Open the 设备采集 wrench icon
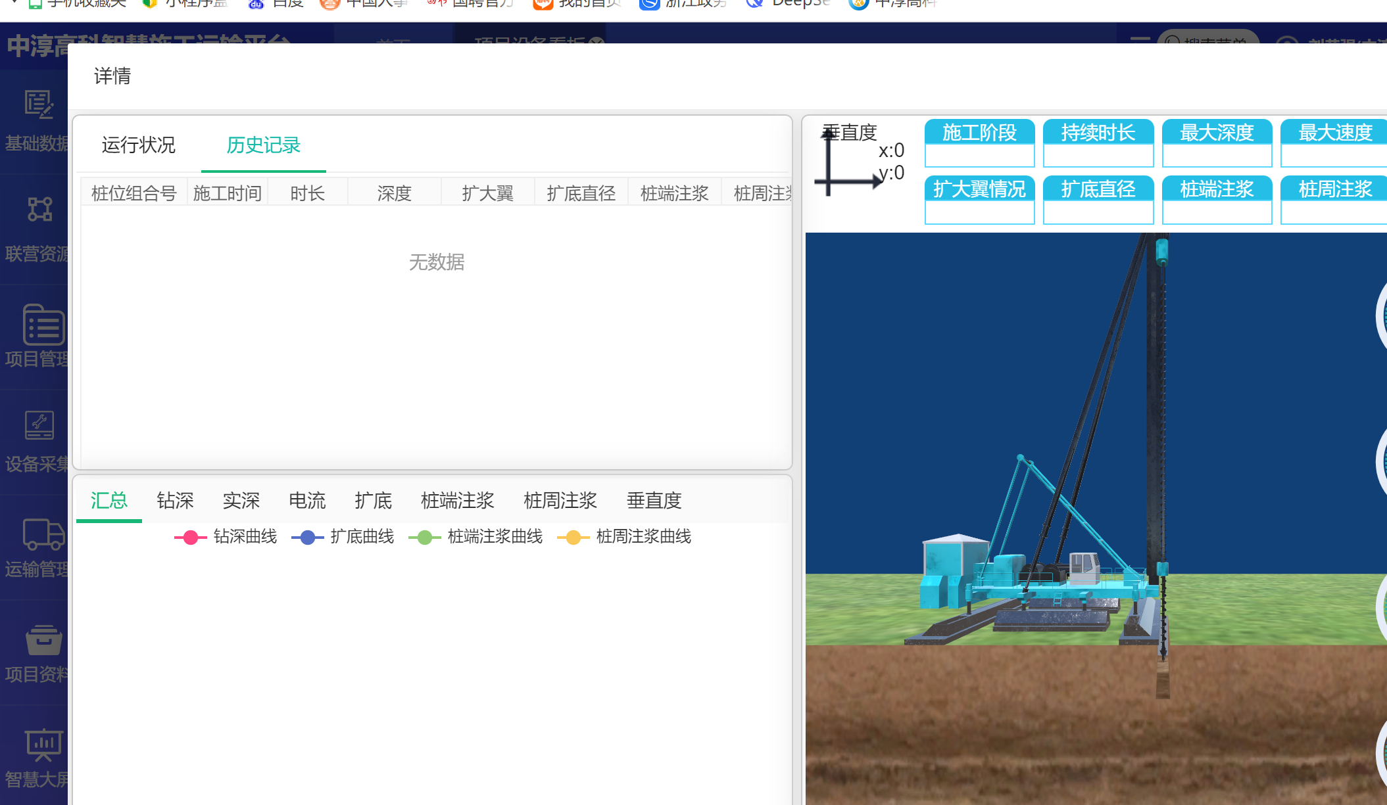 click(x=39, y=425)
